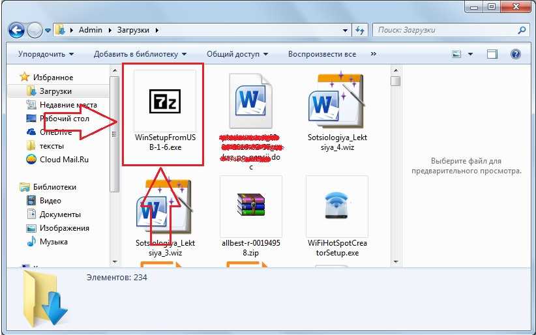Select the WiFiHotSpotCreatorSetup.exe icon

tap(337, 205)
